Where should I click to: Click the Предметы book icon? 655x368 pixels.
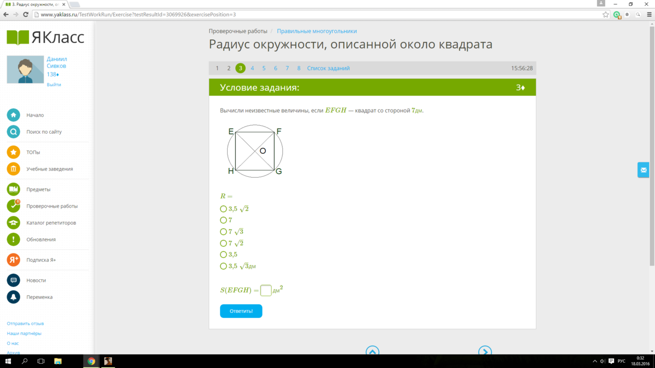[14, 189]
